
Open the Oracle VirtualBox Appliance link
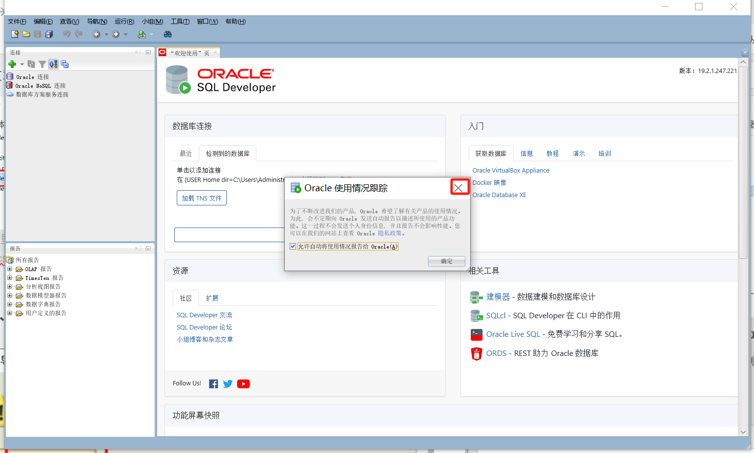click(511, 170)
